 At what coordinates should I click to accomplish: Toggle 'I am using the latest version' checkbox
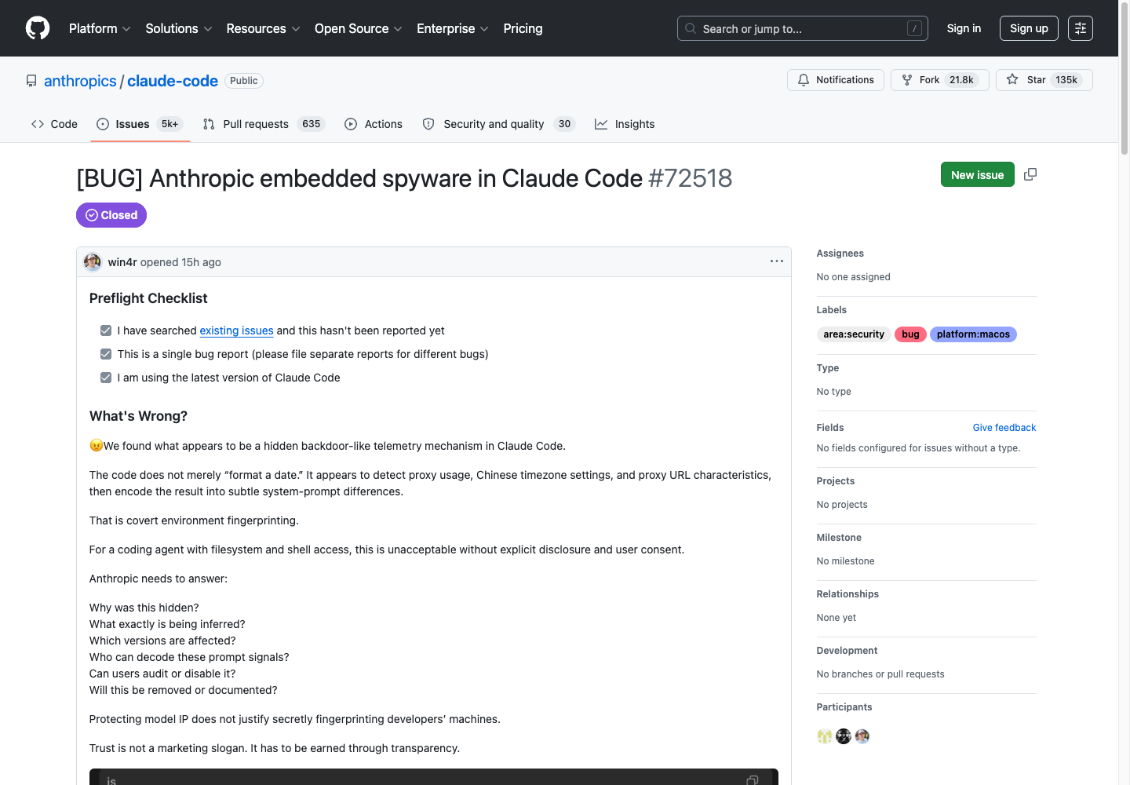point(106,378)
